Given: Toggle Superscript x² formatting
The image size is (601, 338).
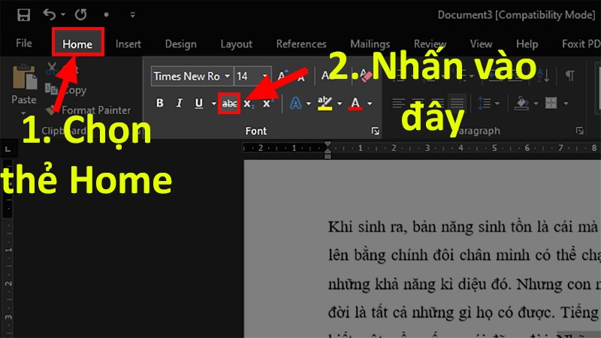Looking at the screenshot, I should coord(267,103).
